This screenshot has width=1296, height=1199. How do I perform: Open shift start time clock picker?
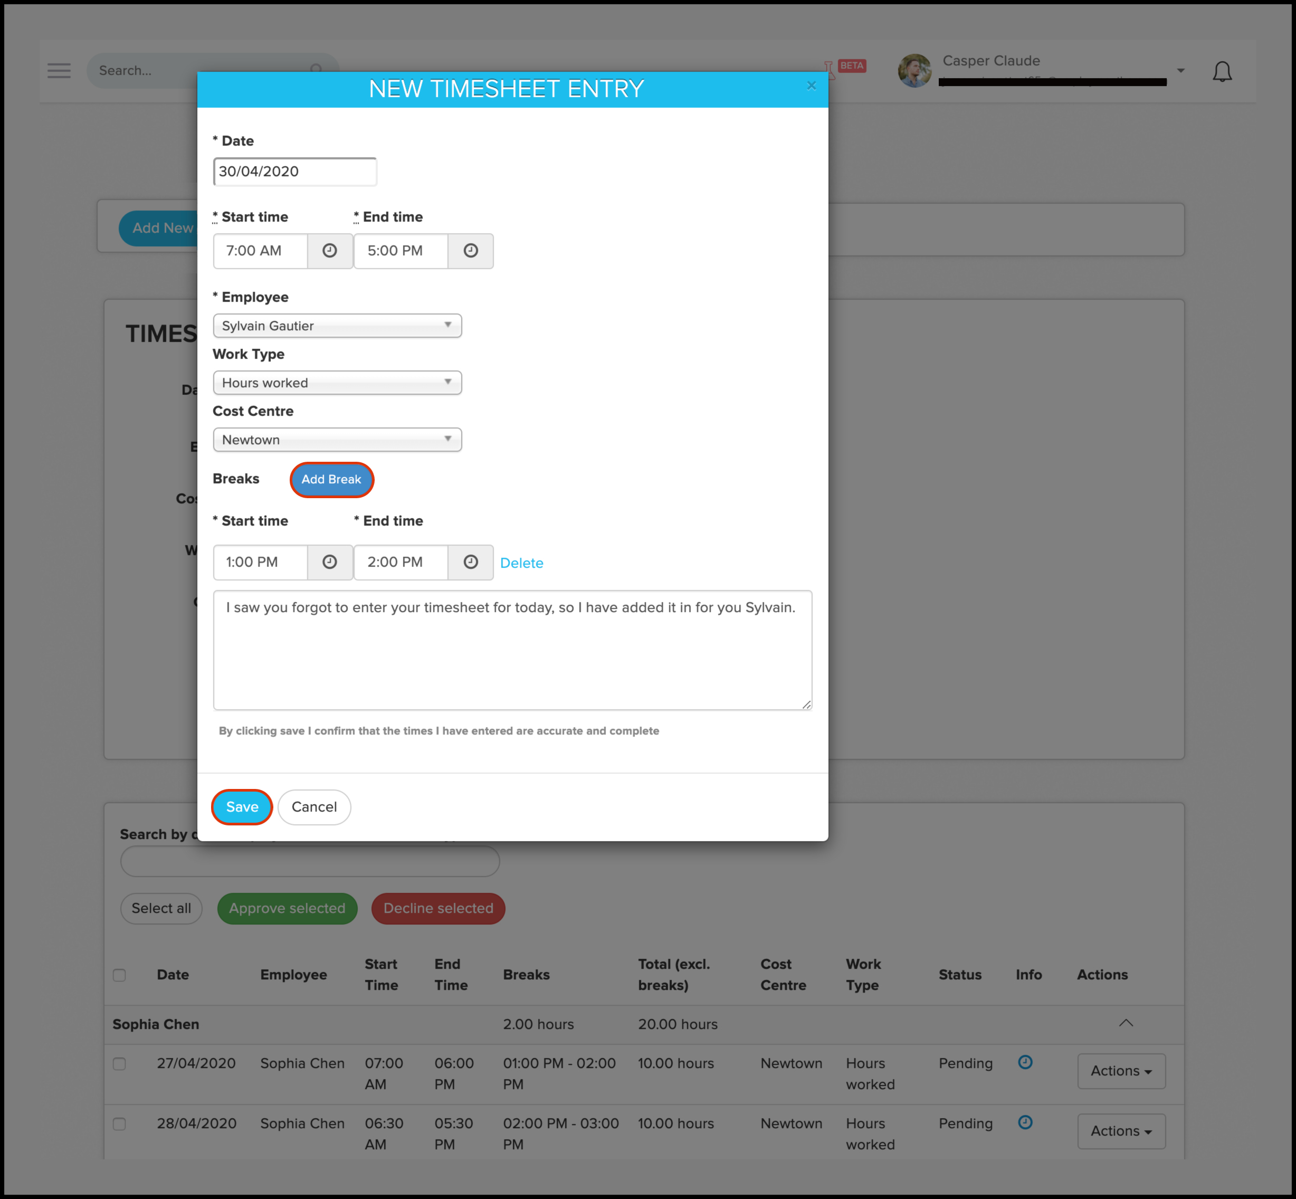tap(329, 251)
